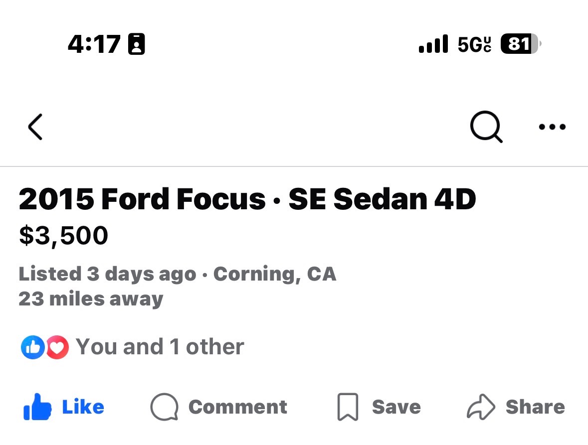588x445 pixels.
Task: Open comments via the Comment label
Action: pos(237,407)
